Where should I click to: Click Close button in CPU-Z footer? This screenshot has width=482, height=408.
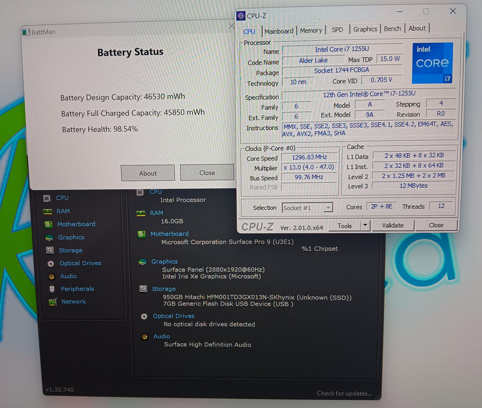[436, 225]
